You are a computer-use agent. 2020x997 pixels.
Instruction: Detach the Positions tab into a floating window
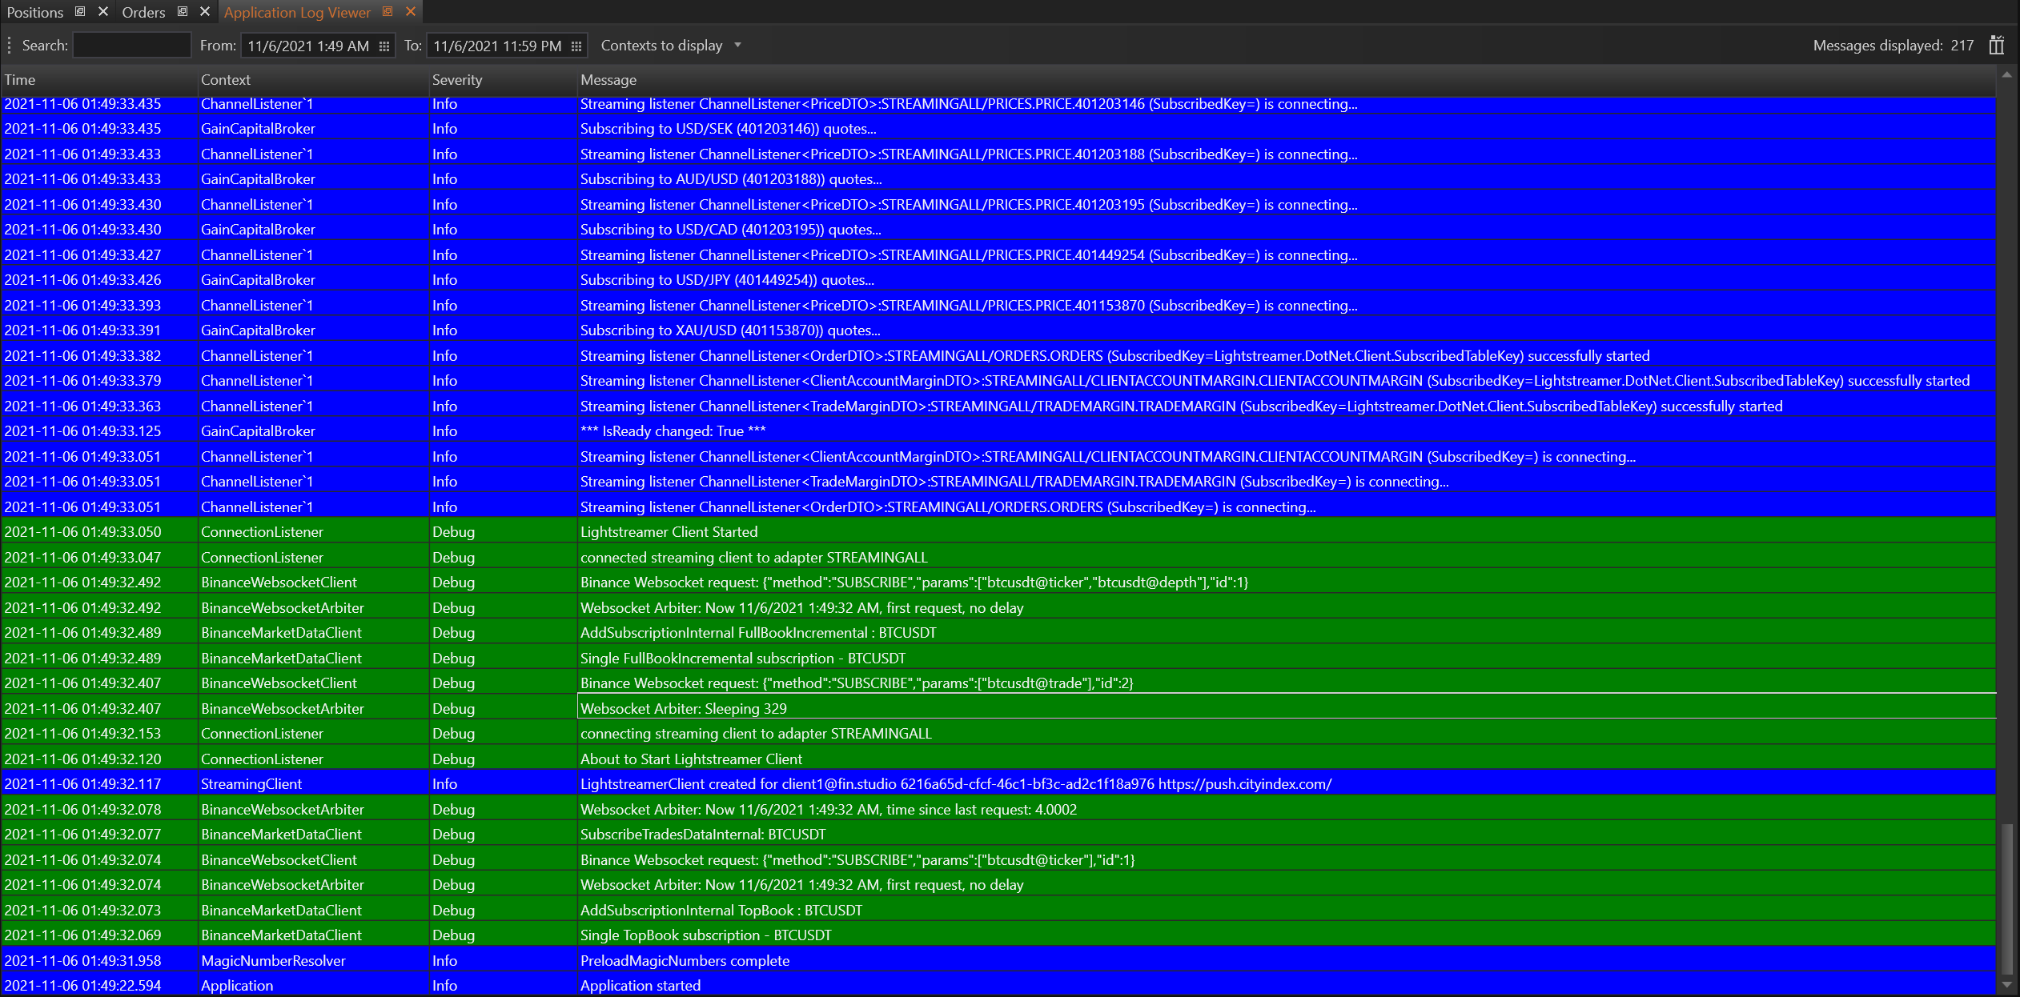click(80, 11)
